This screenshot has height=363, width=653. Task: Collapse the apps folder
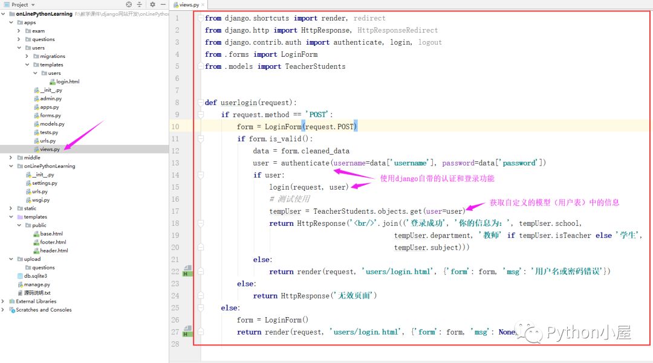coord(11,22)
